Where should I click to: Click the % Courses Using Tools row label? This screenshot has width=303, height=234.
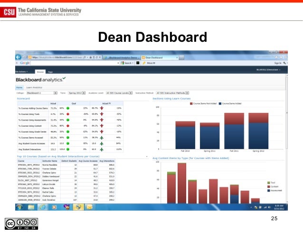tap(29, 114)
